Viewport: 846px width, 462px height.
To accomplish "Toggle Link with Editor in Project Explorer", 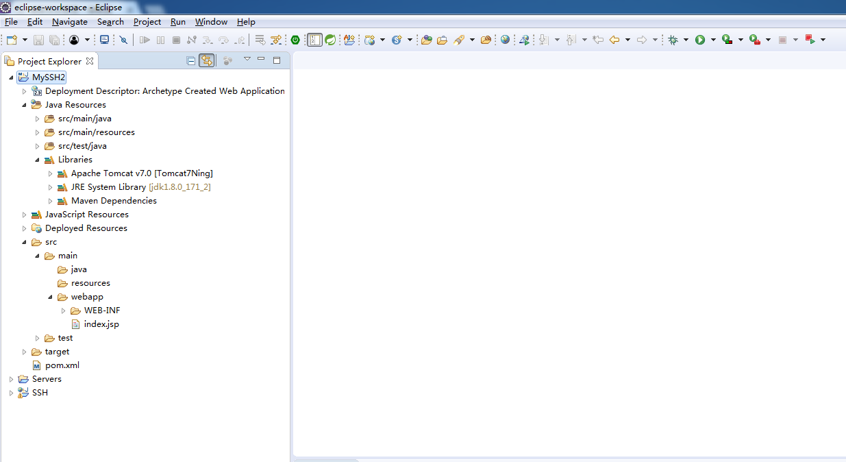I will click(x=207, y=60).
